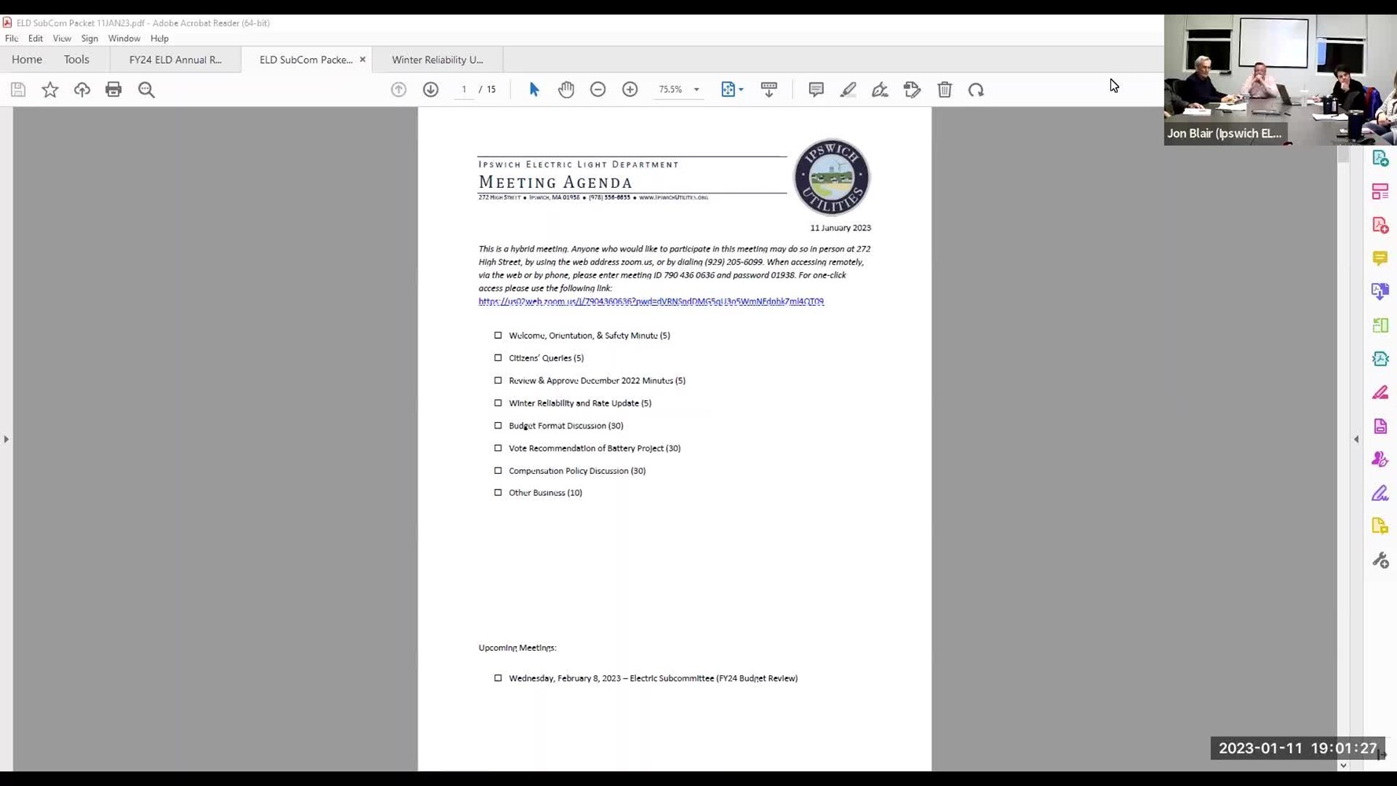1397x786 pixels.
Task: Go to next page arrow
Action: pyautogui.click(x=431, y=90)
